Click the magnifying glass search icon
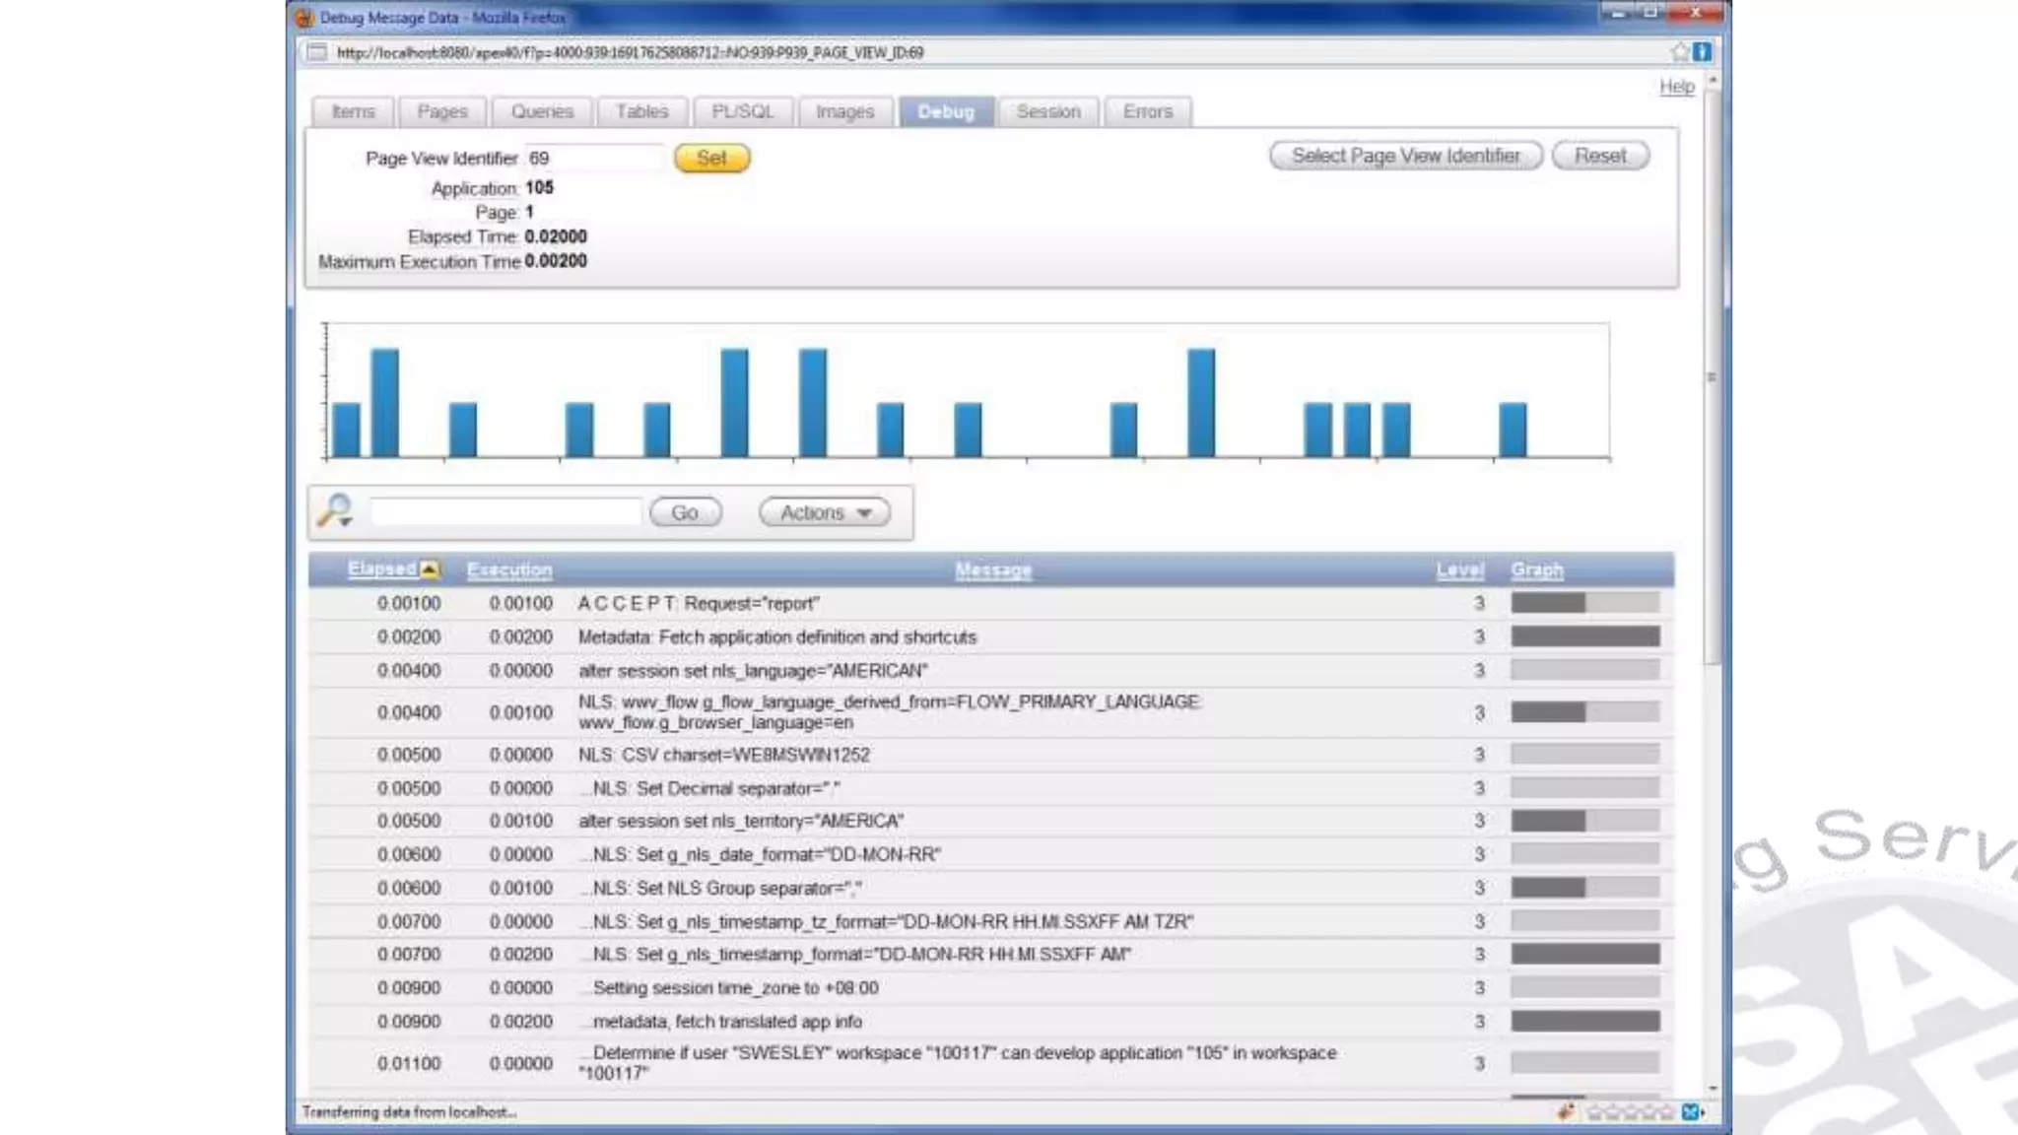 tap(335, 510)
